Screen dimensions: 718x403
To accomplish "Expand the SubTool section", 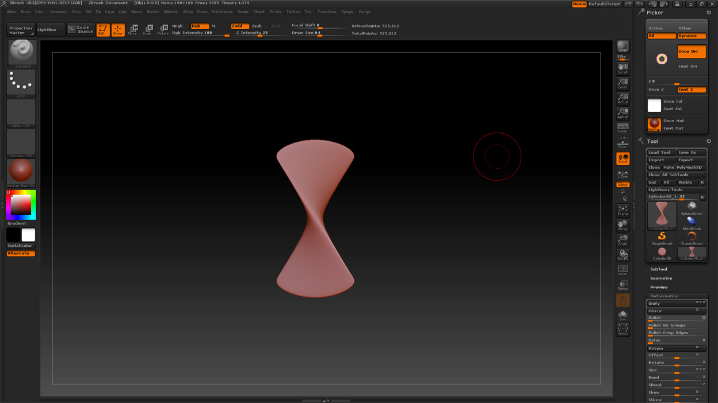I will coord(659,269).
